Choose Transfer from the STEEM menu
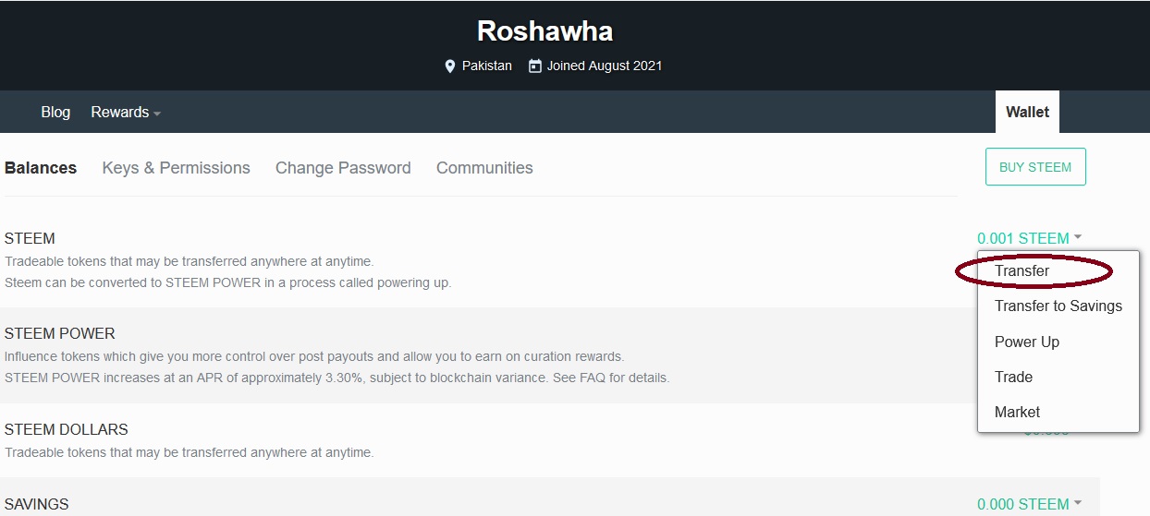 click(x=1022, y=270)
